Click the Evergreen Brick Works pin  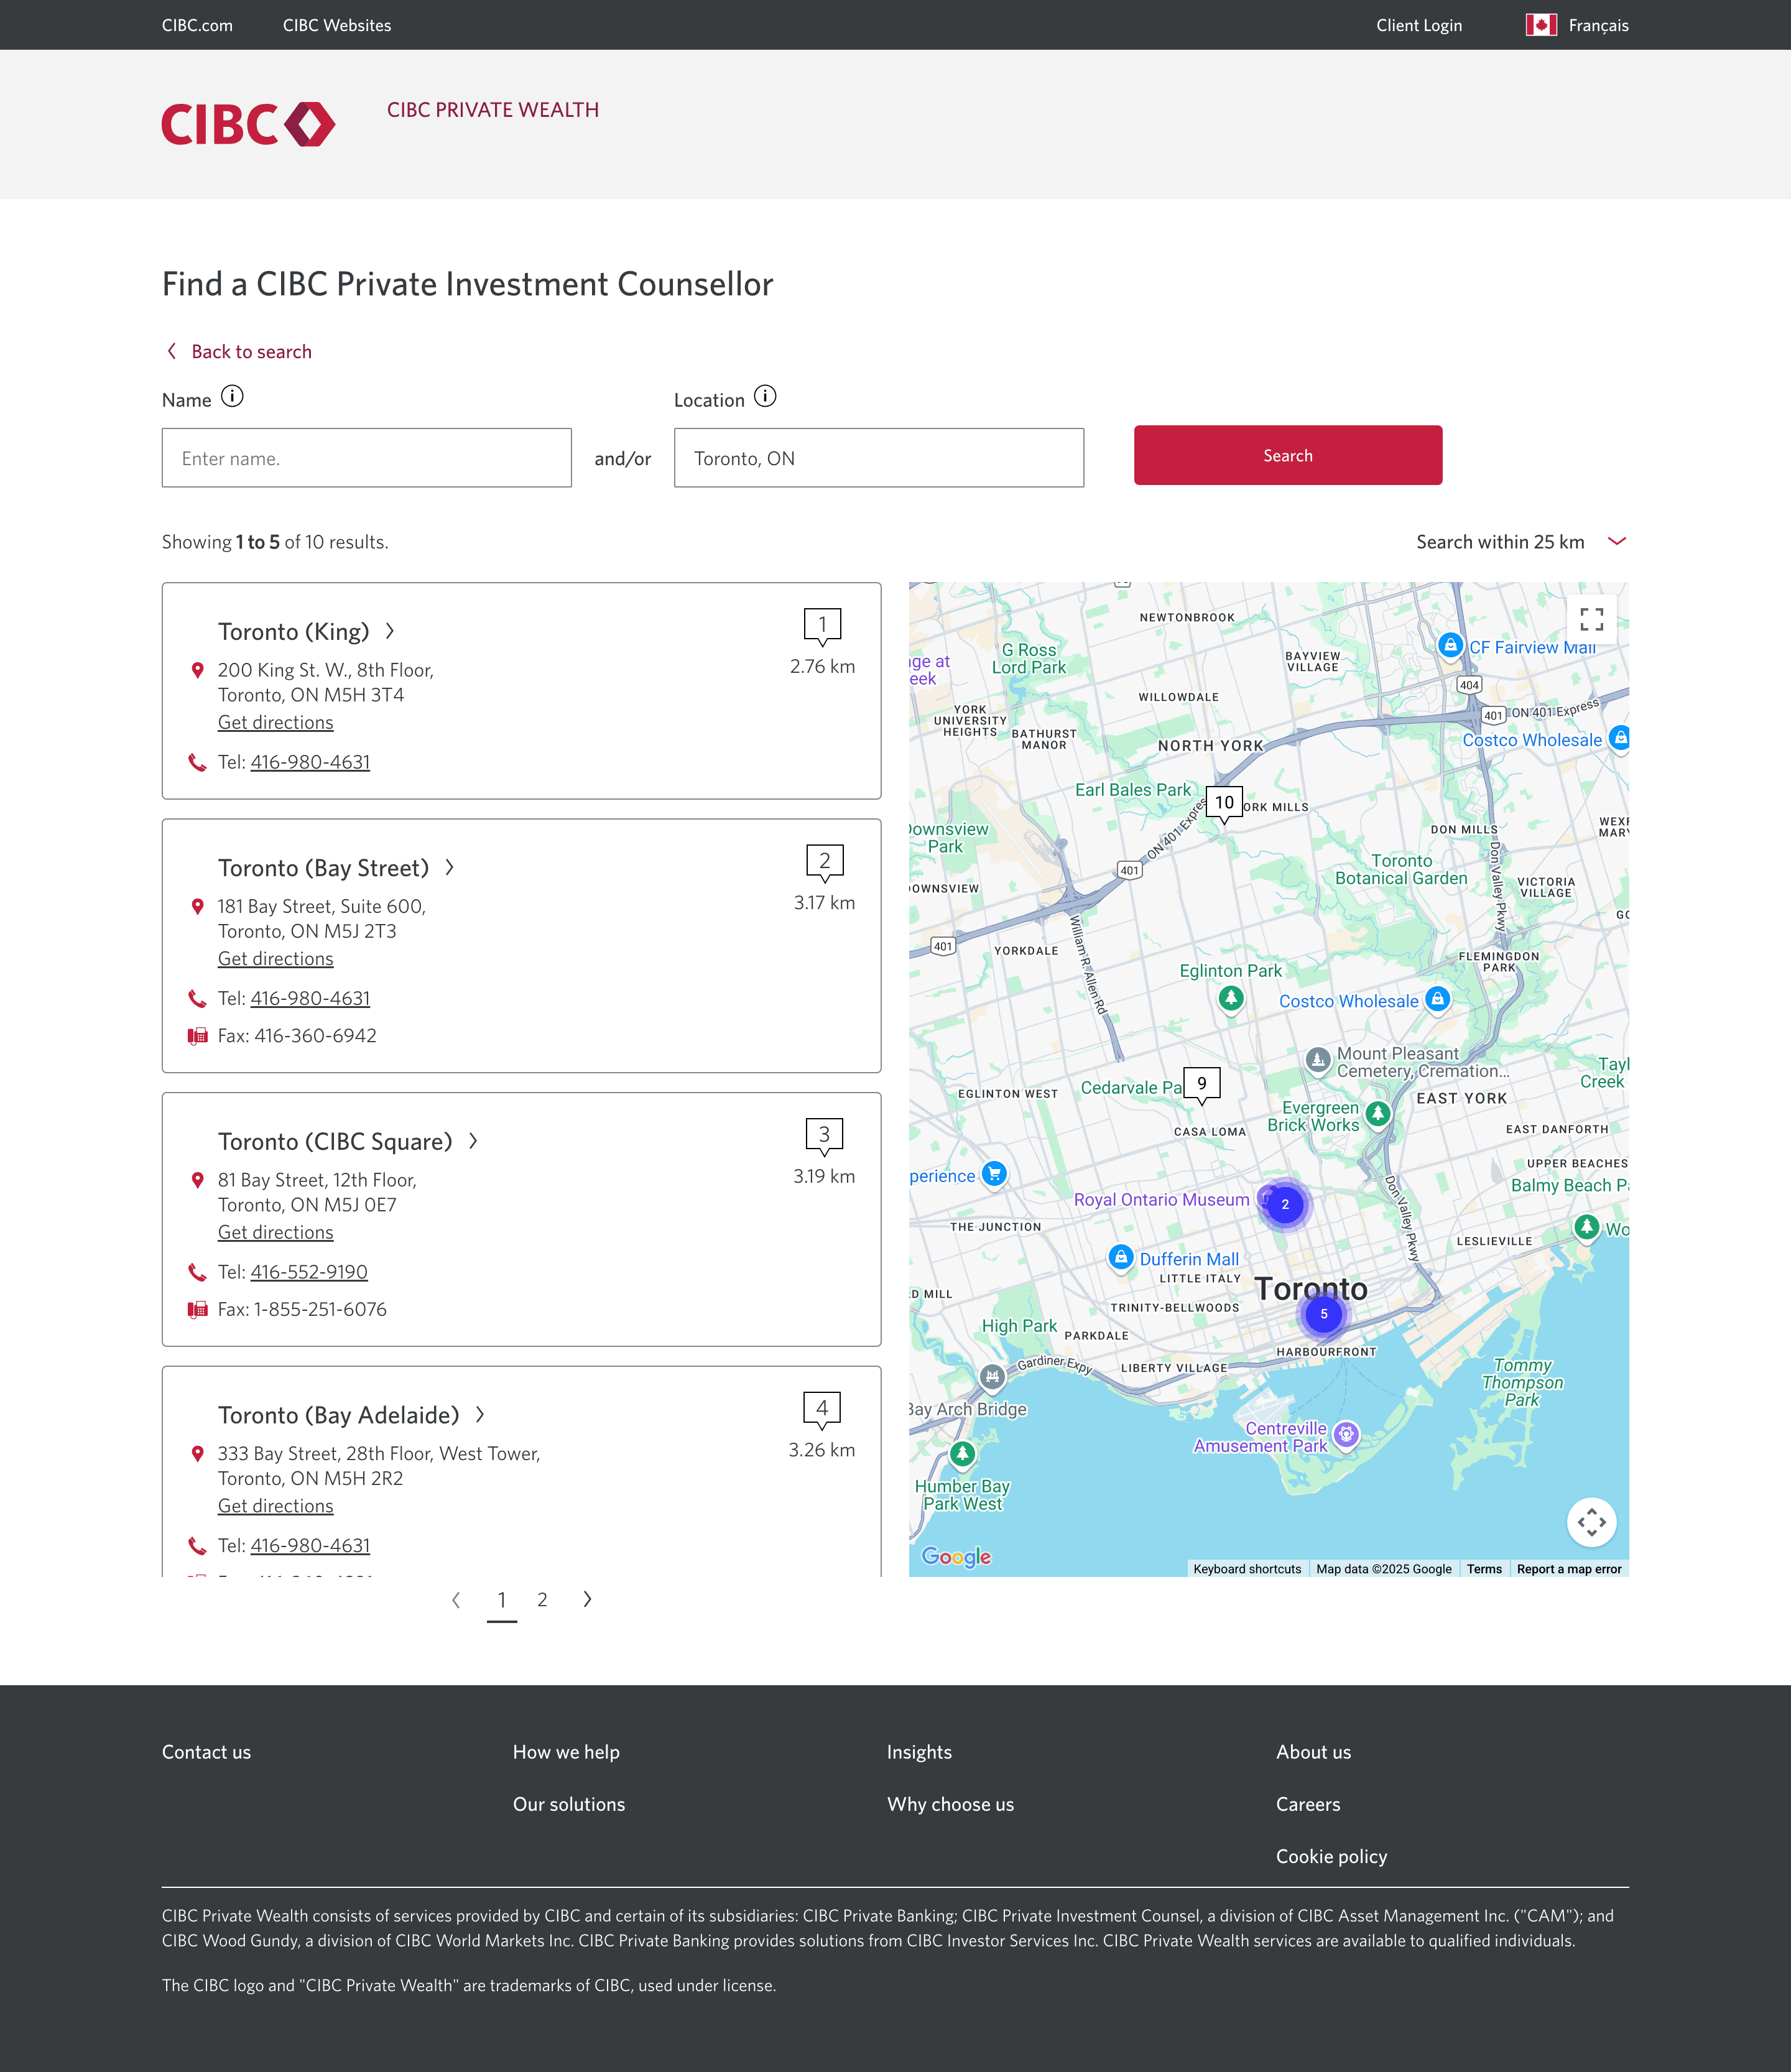tap(1378, 1113)
